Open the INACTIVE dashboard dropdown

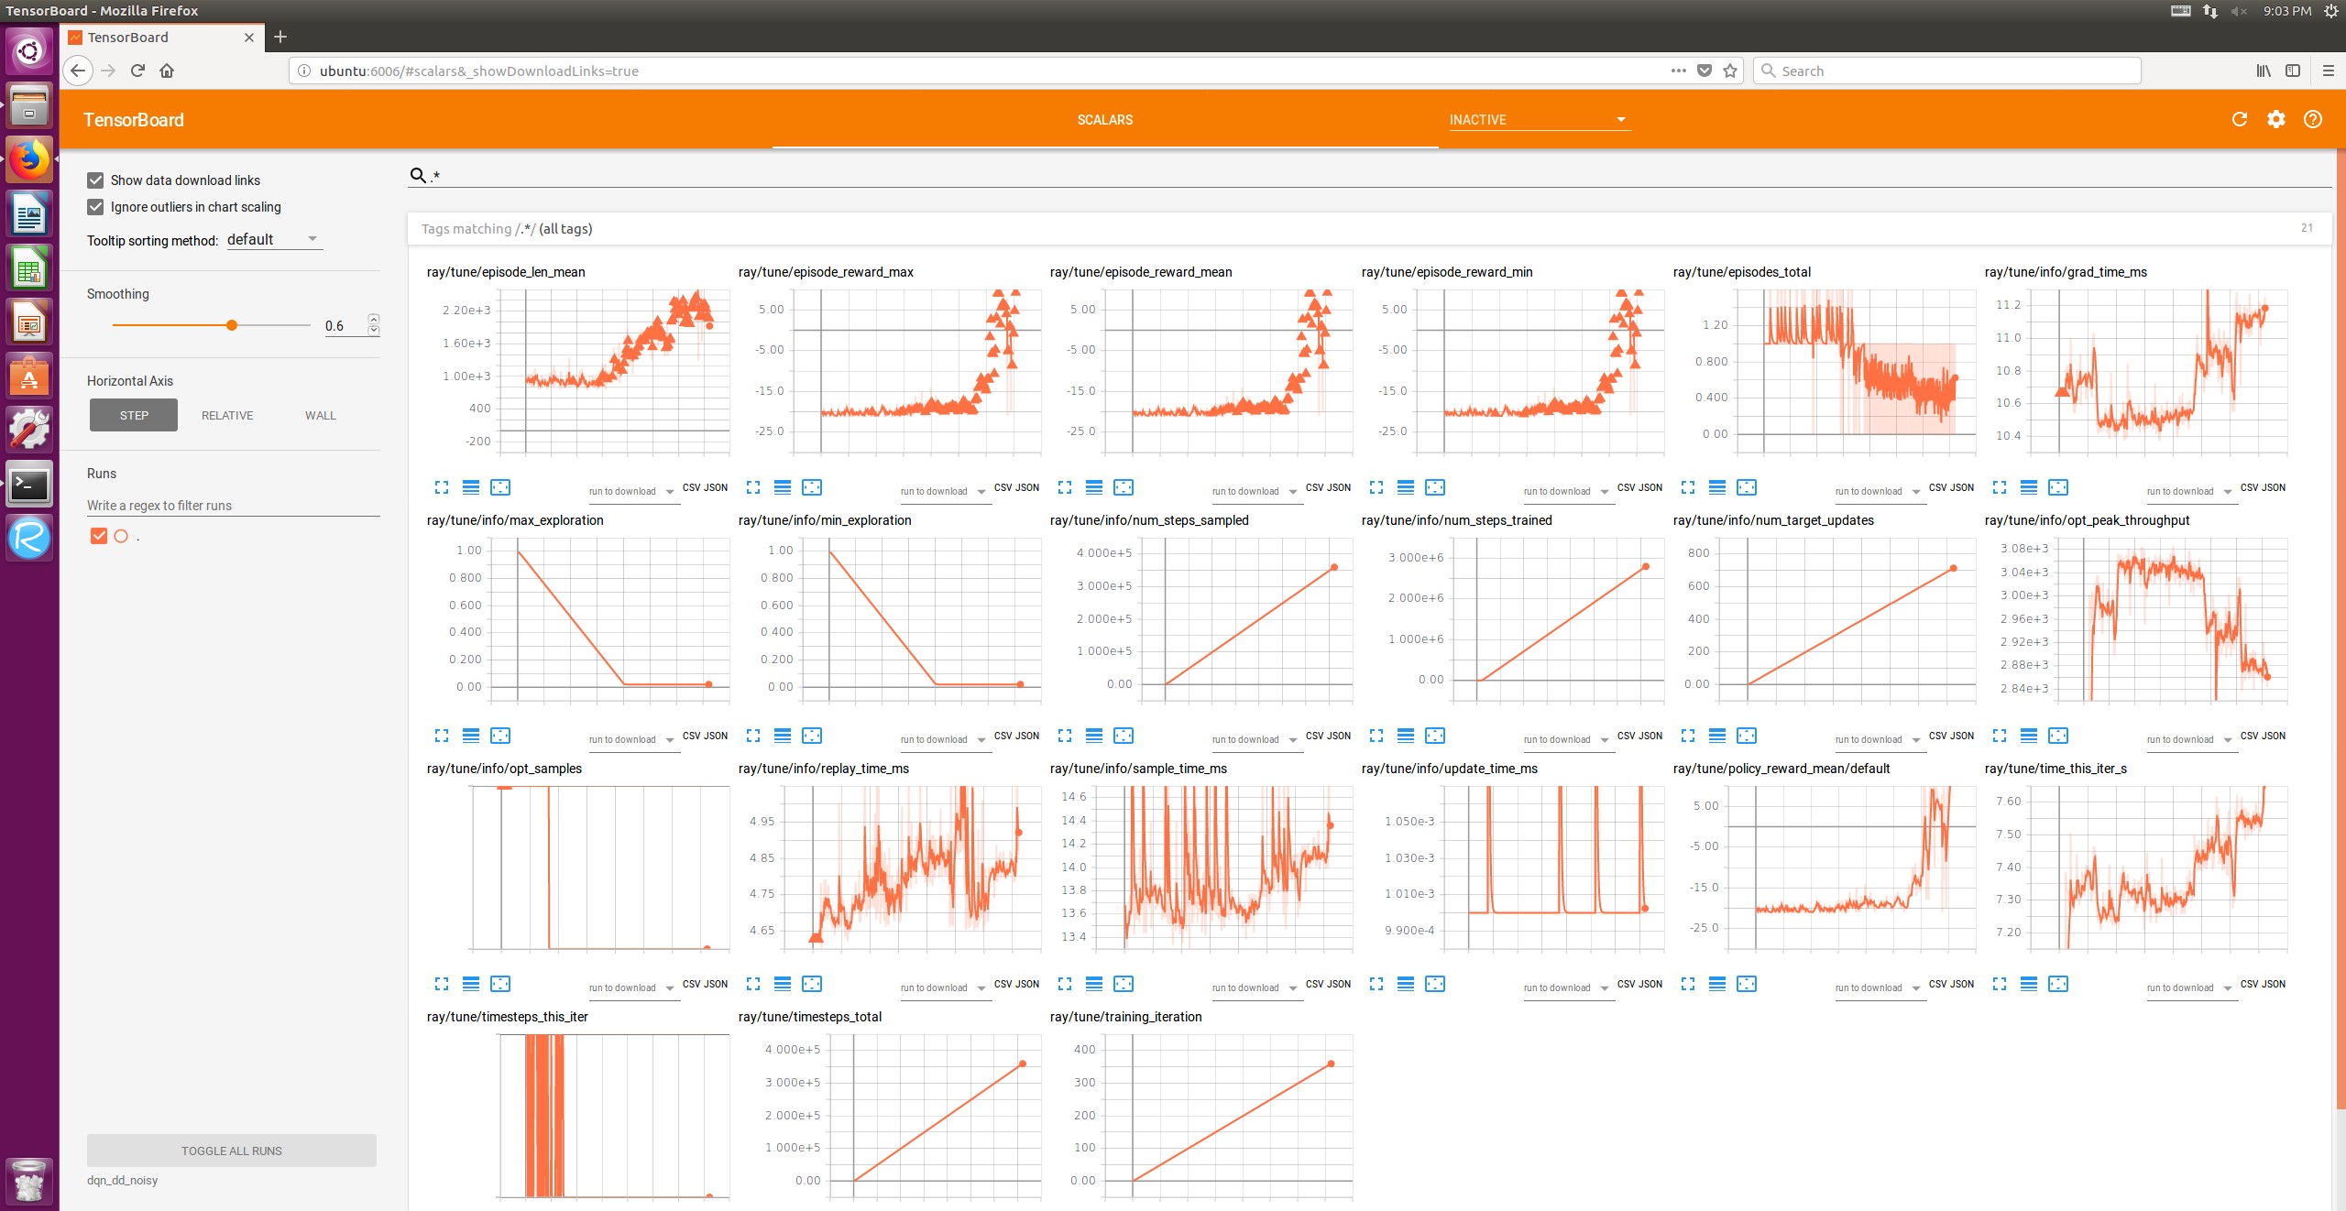(x=1538, y=119)
